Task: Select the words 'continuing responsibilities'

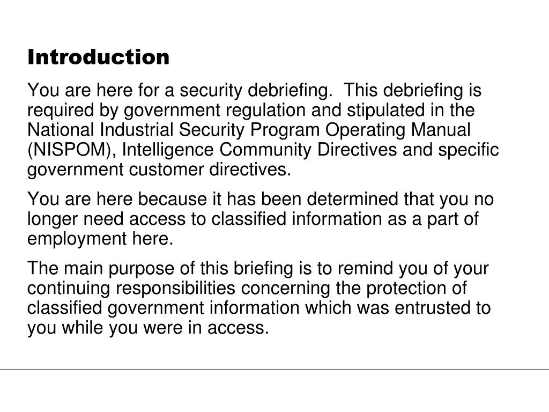Action: click(x=131, y=288)
